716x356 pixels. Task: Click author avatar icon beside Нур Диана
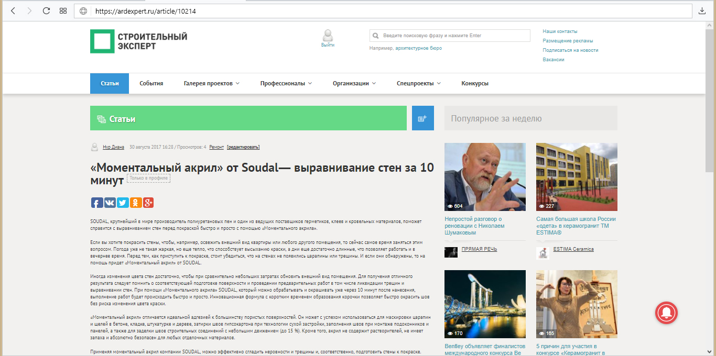(95, 147)
